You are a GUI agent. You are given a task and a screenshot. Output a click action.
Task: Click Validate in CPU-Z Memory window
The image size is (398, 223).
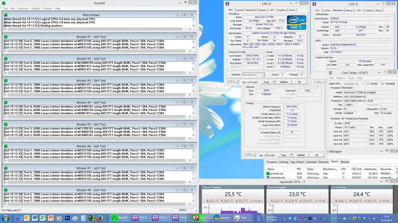pos(301,155)
